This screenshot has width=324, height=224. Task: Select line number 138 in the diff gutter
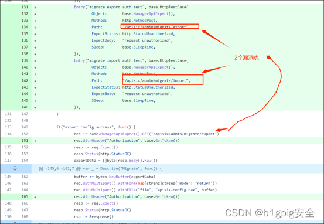(x=25, y=54)
